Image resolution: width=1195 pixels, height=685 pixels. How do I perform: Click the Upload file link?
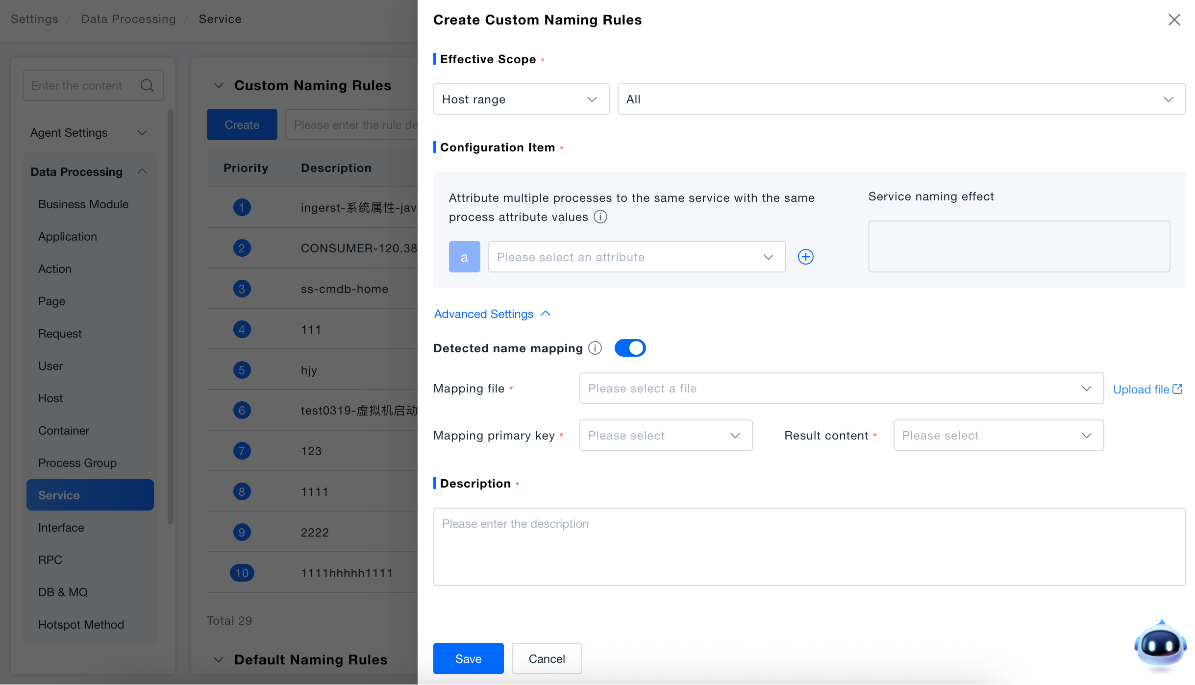[1147, 389]
